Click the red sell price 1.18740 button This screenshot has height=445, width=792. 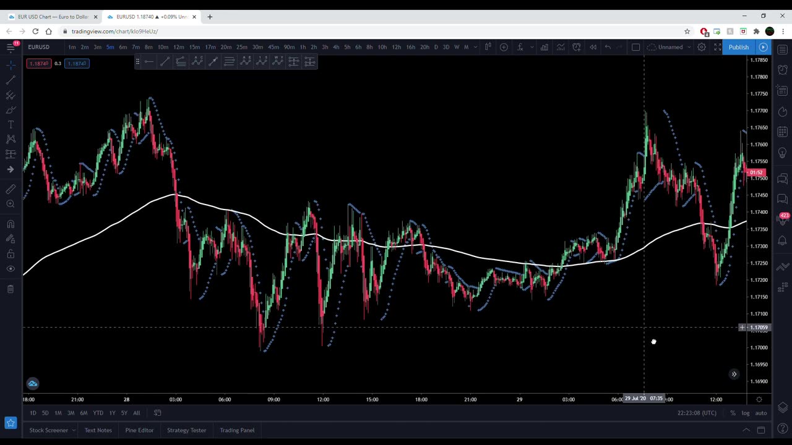click(39, 64)
